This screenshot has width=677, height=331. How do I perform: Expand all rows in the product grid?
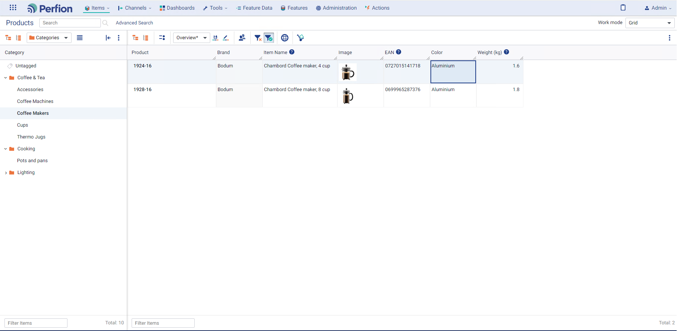coord(135,38)
